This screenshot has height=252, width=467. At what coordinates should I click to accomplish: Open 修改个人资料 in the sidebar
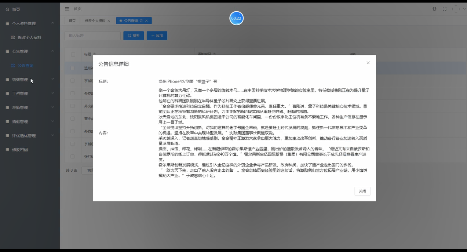(x=30, y=37)
